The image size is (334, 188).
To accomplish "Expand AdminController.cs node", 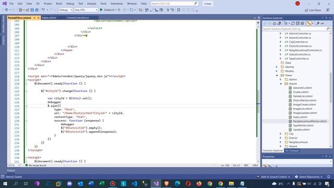I will tap(281, 33).
